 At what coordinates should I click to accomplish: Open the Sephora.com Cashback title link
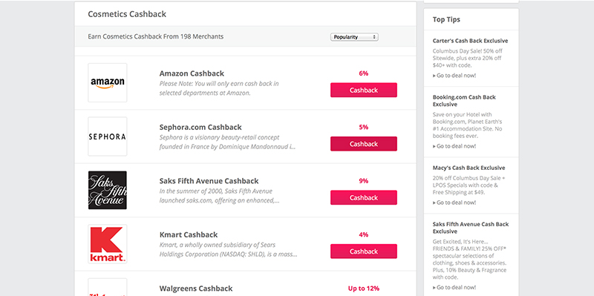tap(200, 127)
